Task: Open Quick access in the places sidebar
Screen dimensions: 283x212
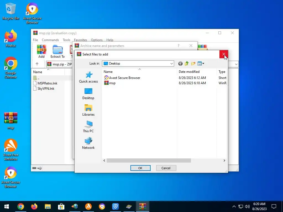Action: (88, 77)
